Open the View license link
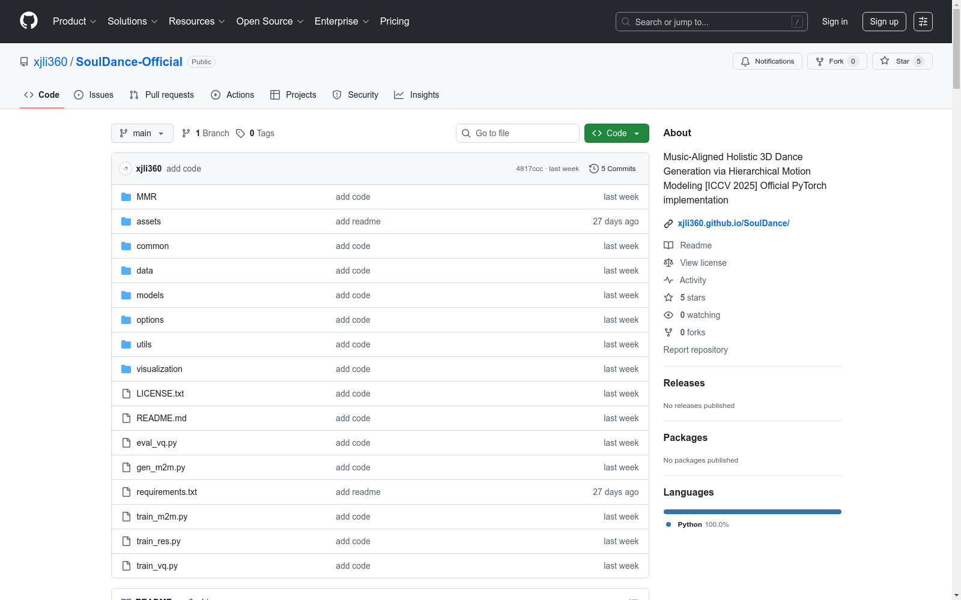Image resolution: width=961 pixels, height=600 pixels. click(696, 263)
